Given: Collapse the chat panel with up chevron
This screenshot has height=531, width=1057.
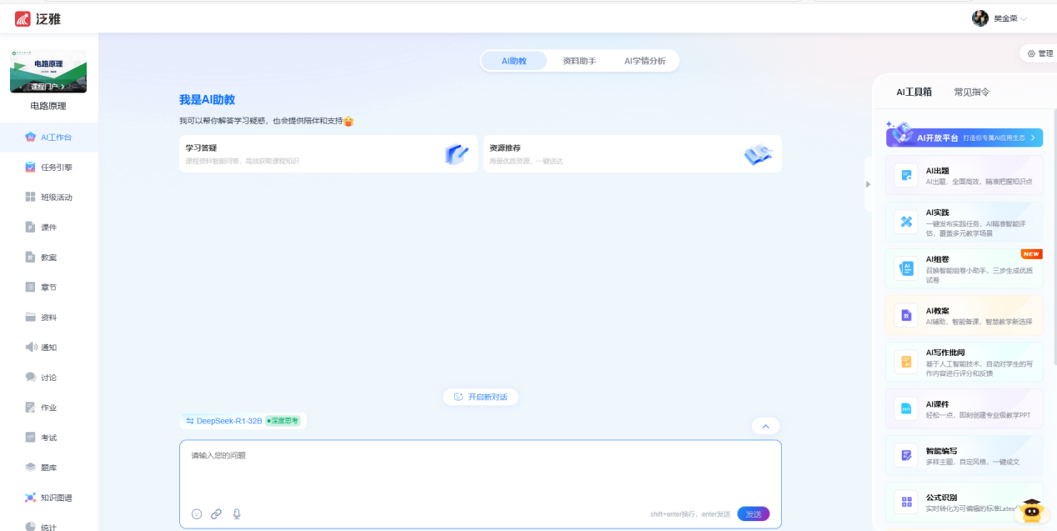Looking at the screenshot, I should coord(765,426).
